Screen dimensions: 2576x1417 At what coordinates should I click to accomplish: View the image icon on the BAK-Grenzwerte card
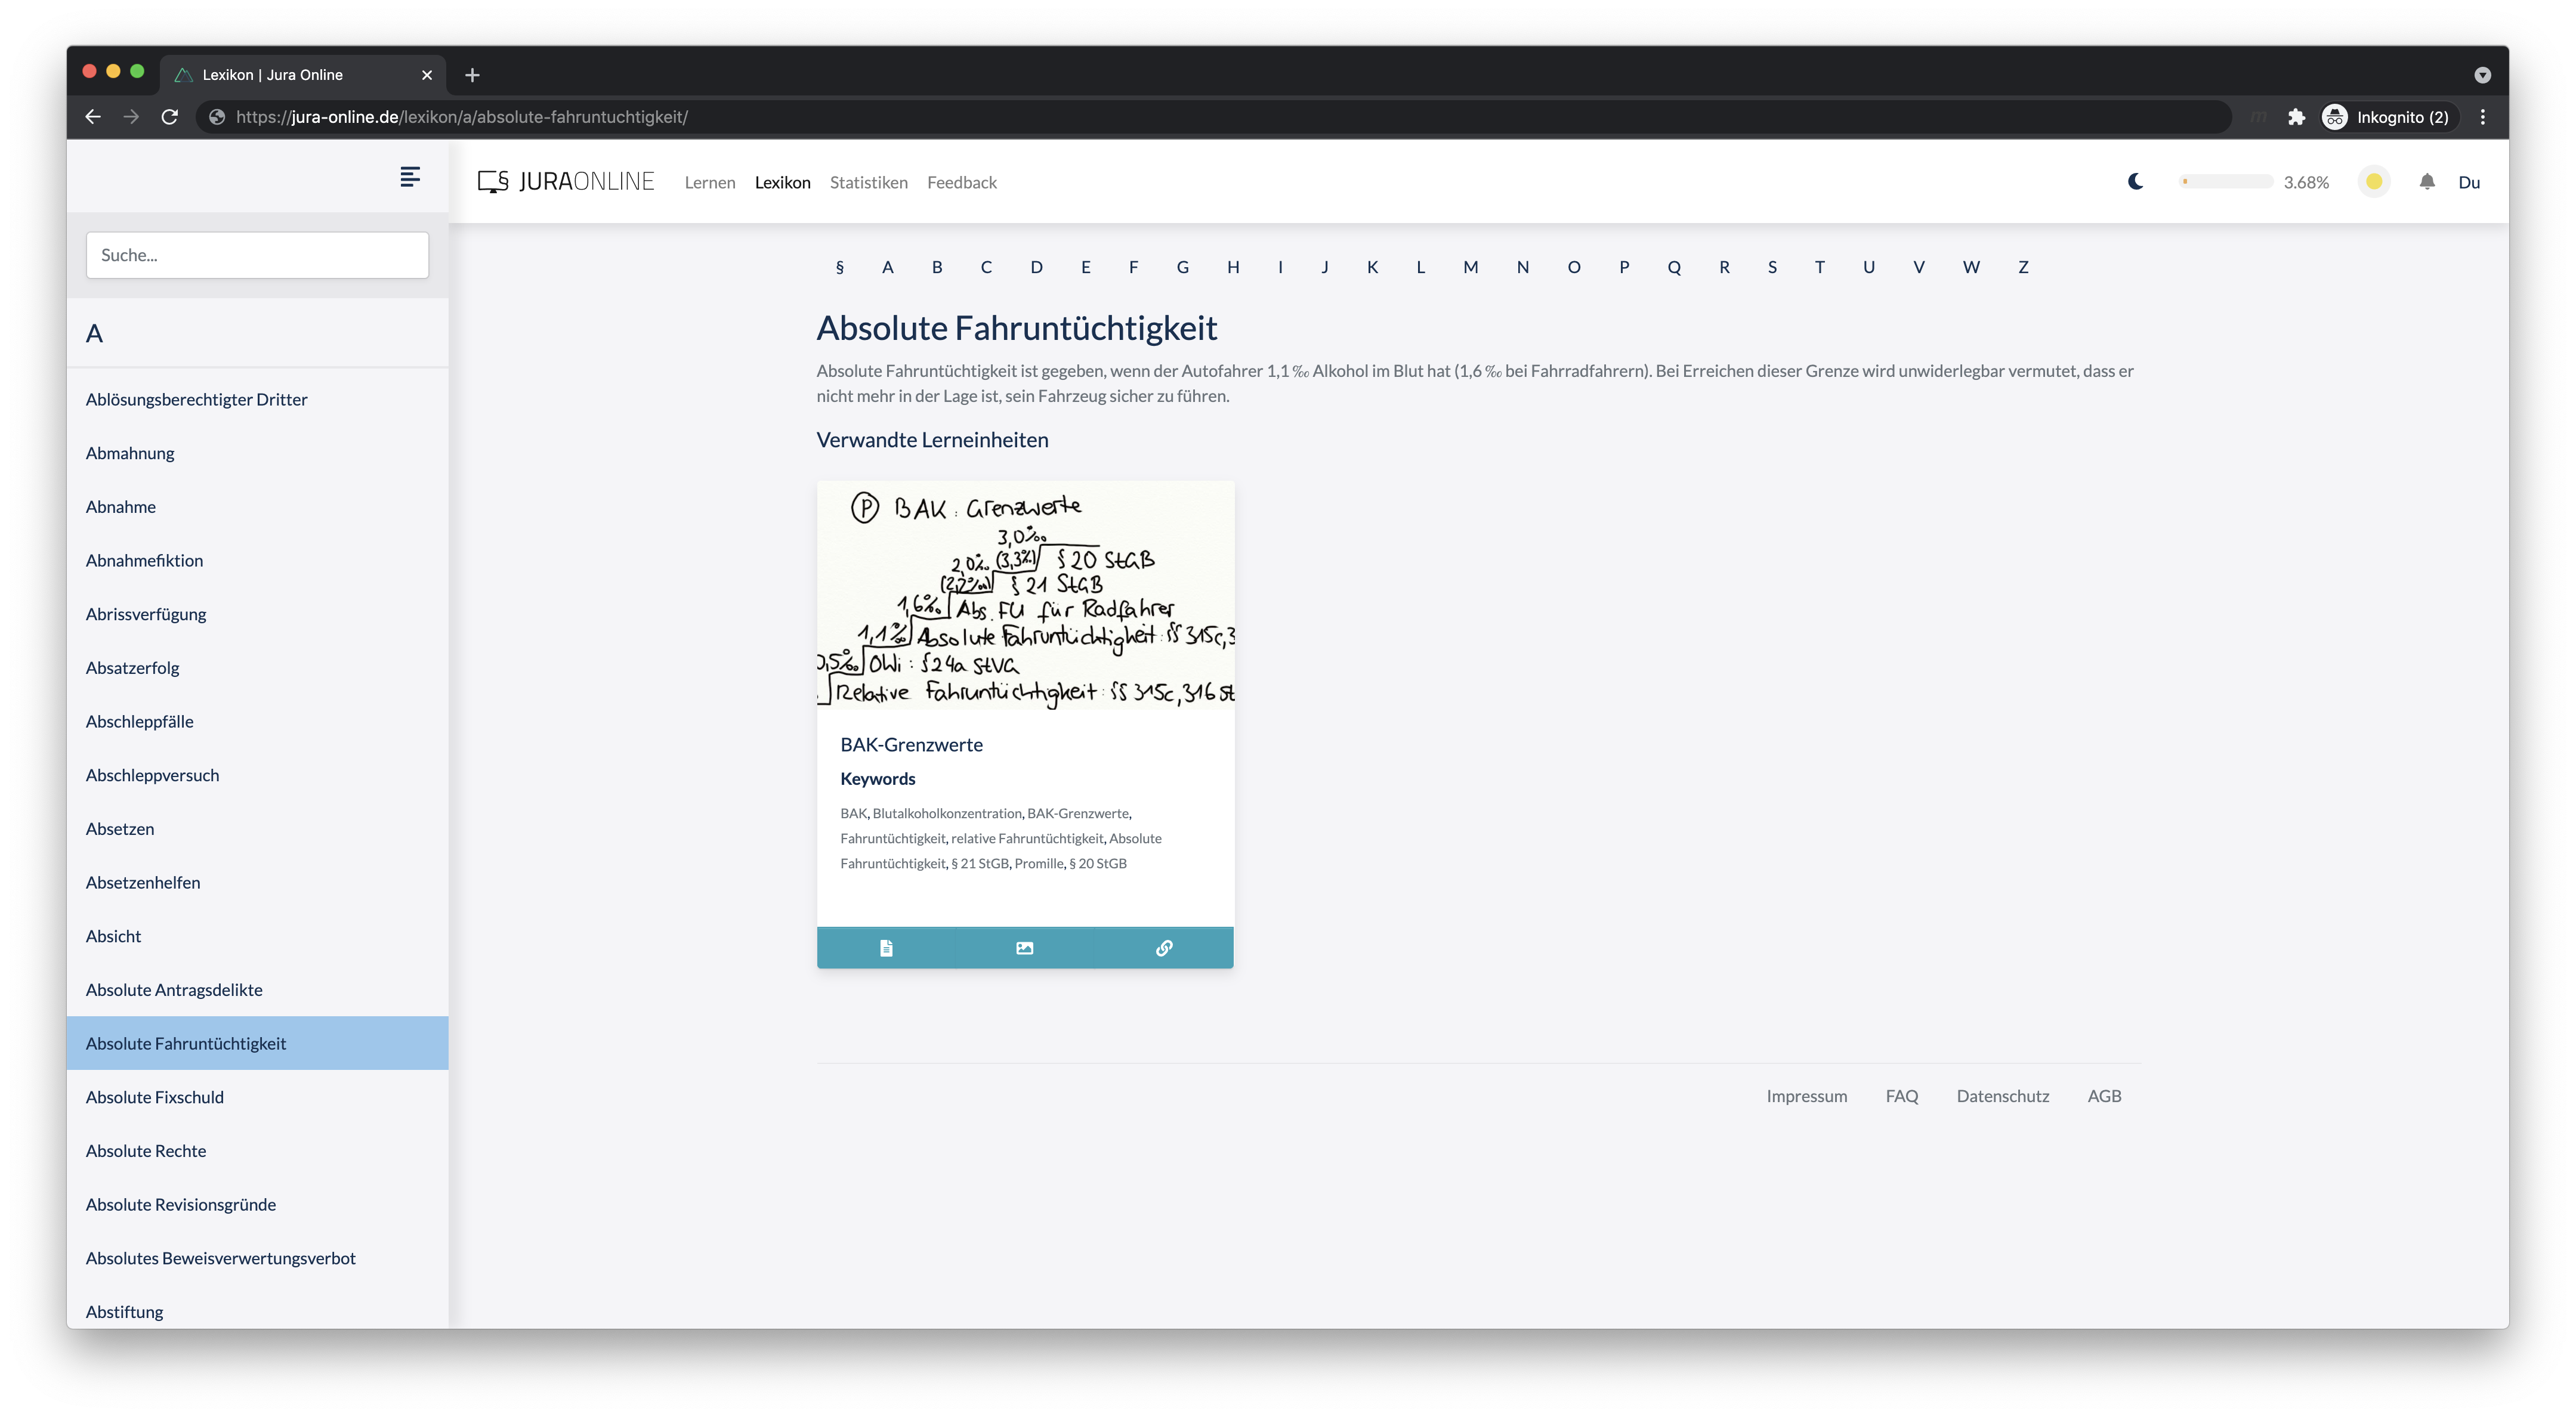point(1024,947)
